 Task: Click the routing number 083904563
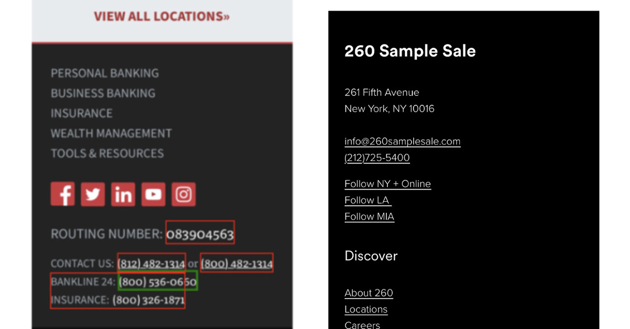tap(200, 235)
